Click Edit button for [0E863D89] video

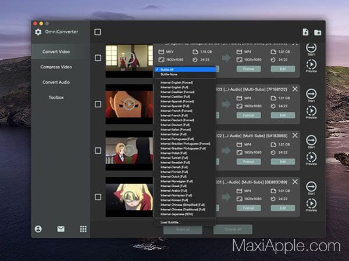283,208
